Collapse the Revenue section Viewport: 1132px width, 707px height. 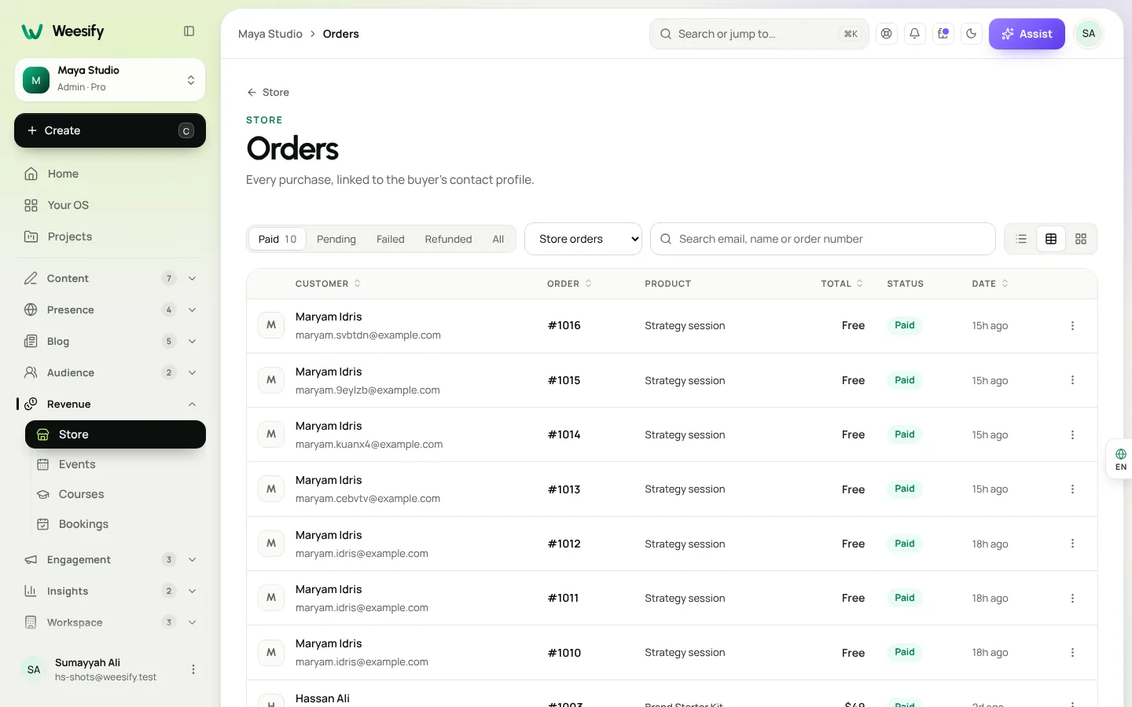coord(110,404)
